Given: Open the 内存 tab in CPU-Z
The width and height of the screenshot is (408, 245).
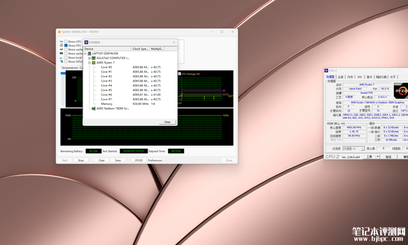Looking at the screenshot, I should pos(350,77).
